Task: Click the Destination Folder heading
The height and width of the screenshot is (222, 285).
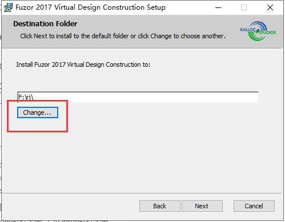Action: 45,24
